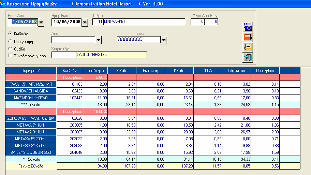Click the Έως field containing ΩΩΩΩΩΩΩΩ
The height and width of the screenshot is (175, 311).
tap(139, 40)
